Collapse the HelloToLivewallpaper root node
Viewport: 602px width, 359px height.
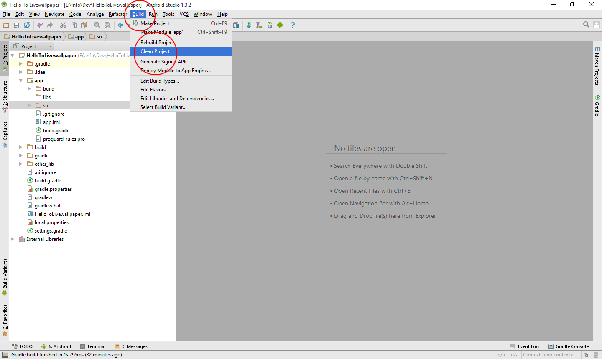pyautogui.click(x=13, y=56)
